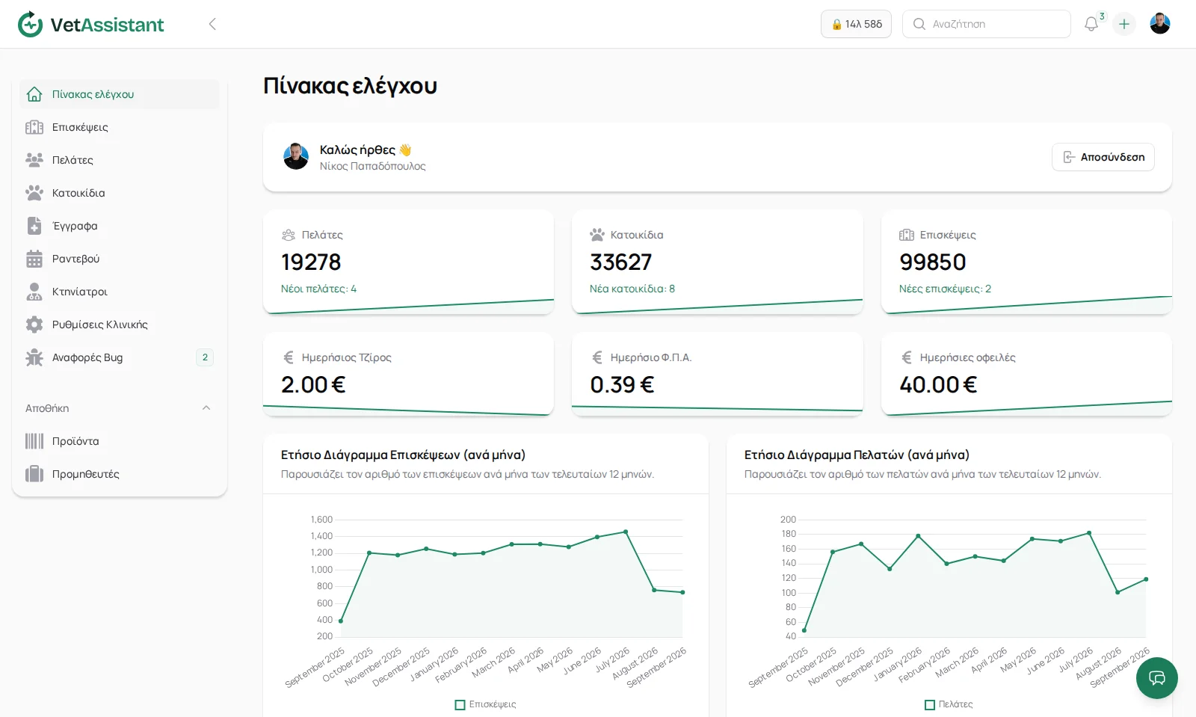Click Νέοι πελάτες: 4 text
Viewport: 1196px width, 717px height.
(x=318, y=289)
